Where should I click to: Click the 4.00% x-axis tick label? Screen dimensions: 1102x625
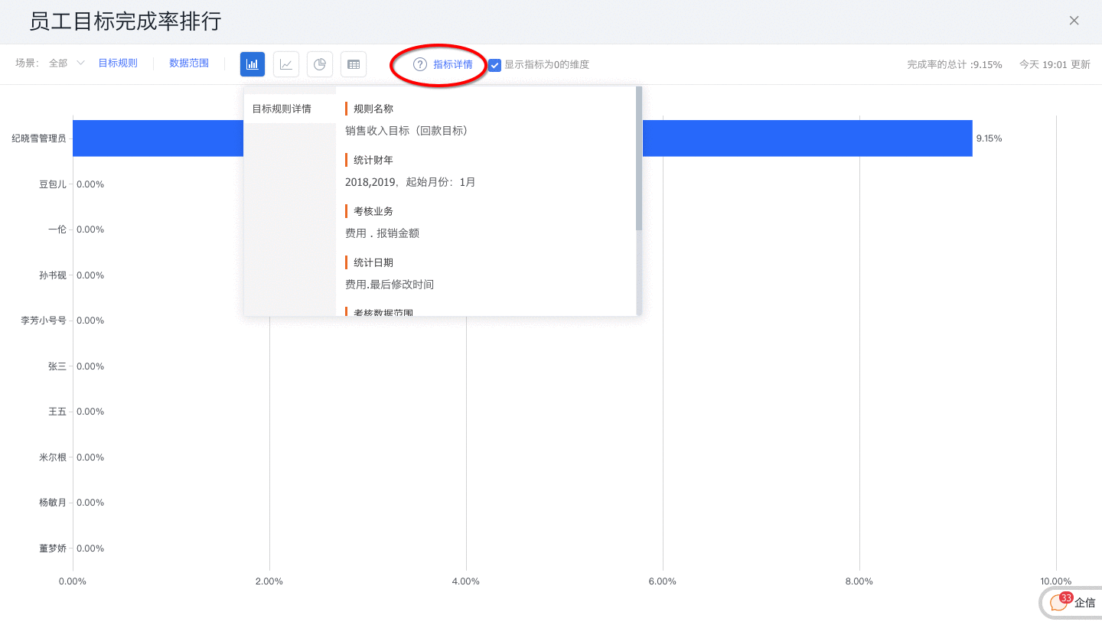click(x=466, y=581)
